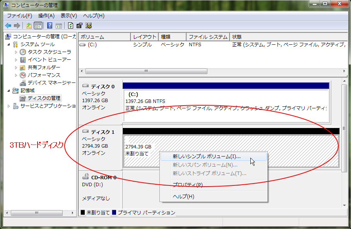The height and width of the screenshot is (229, 351).
Task: Select ディスクの管理 in the tree
Action: [x=44, y=98]
